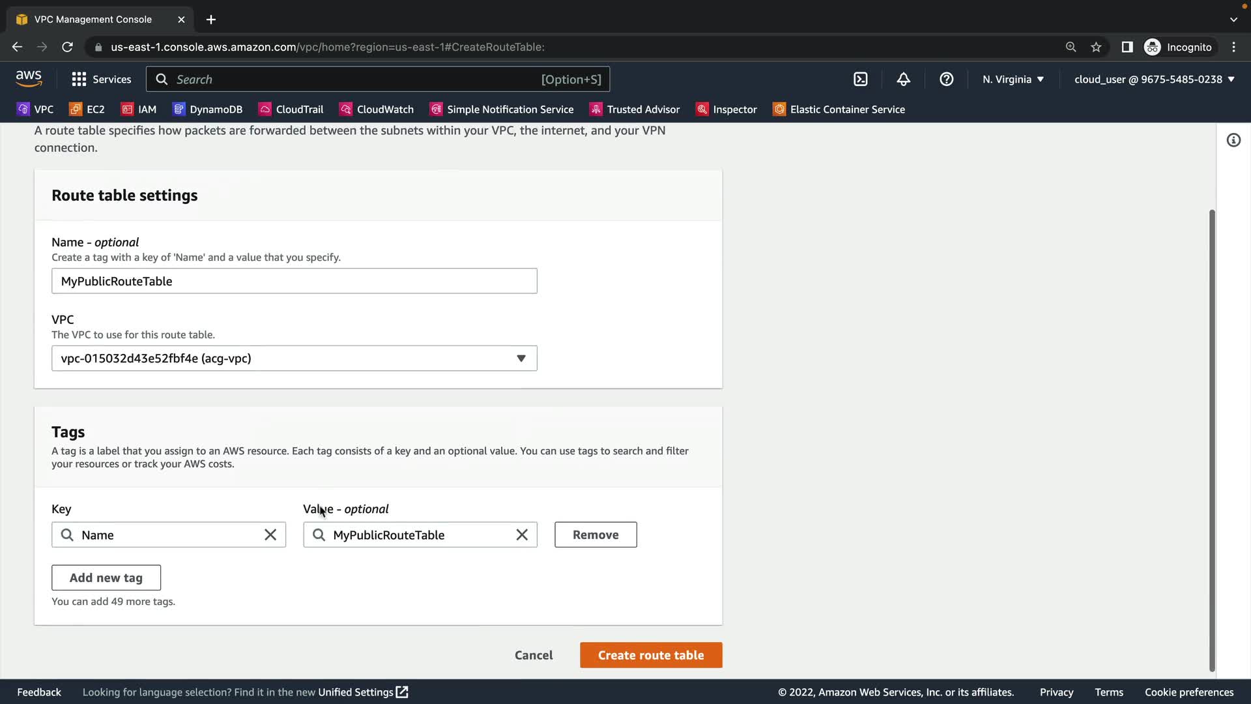Open the Services grid menu
This screenshot has height=704, width=1251.
point(101,80)
